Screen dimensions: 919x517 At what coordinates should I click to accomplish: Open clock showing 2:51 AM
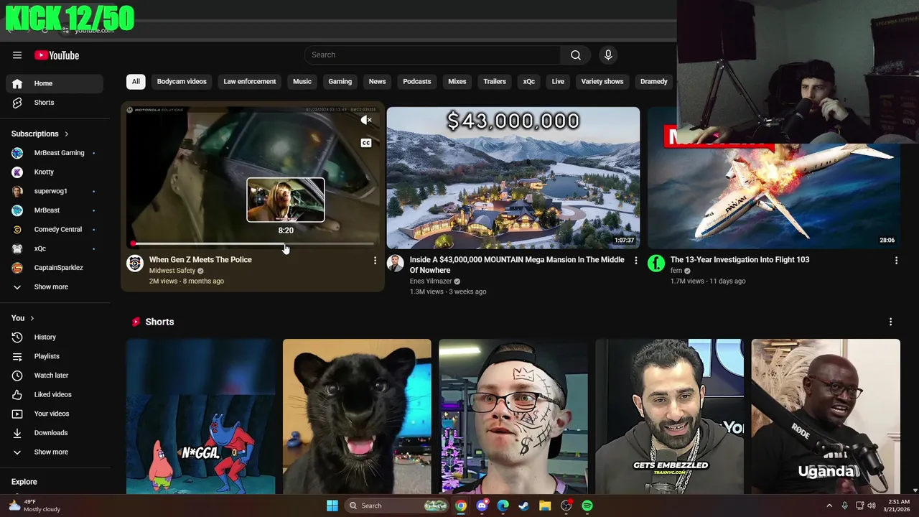(898, 506)
